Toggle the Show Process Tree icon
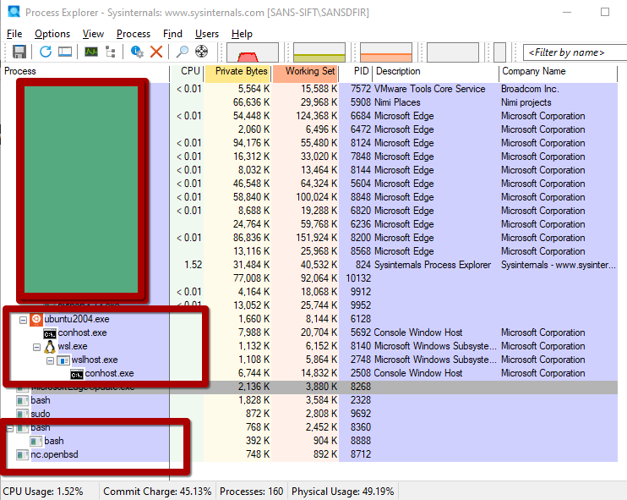The width and height of the screenshot is (627, 500). (x=111, y=52)
